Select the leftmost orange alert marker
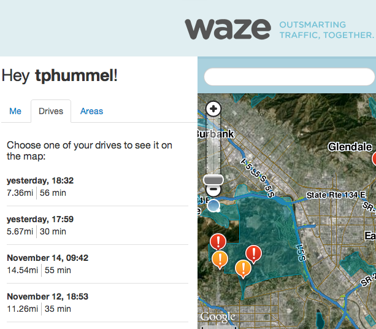Viewport: 376px width, 329px height. 220,260
